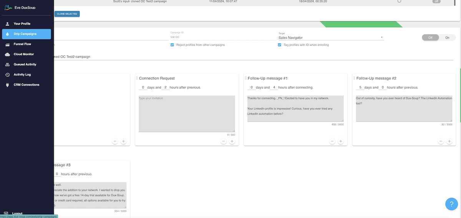
Task: Open Cloud Monitor page
Action: (x=27, y=54)
